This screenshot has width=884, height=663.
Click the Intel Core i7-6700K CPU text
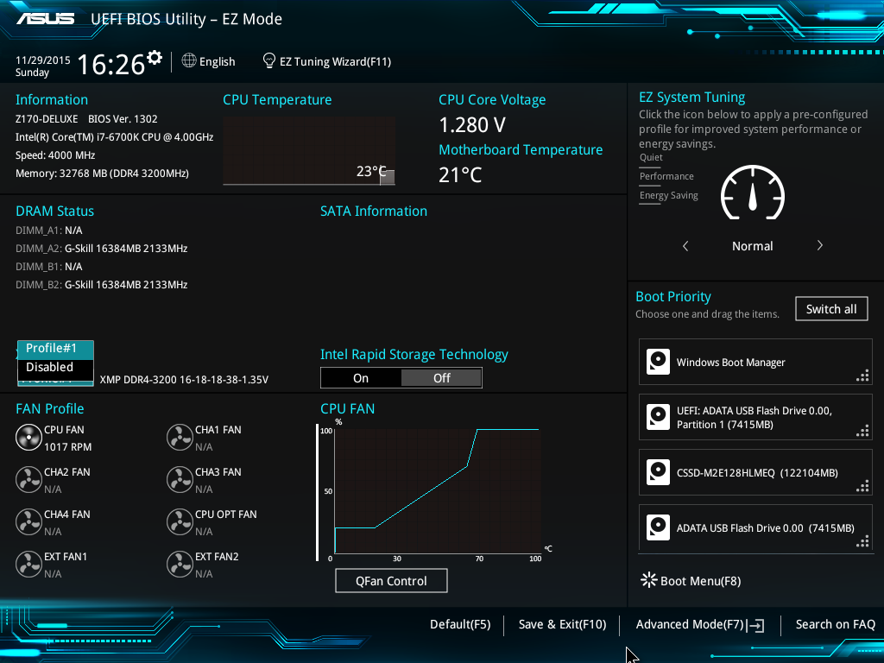click(115, 137)
